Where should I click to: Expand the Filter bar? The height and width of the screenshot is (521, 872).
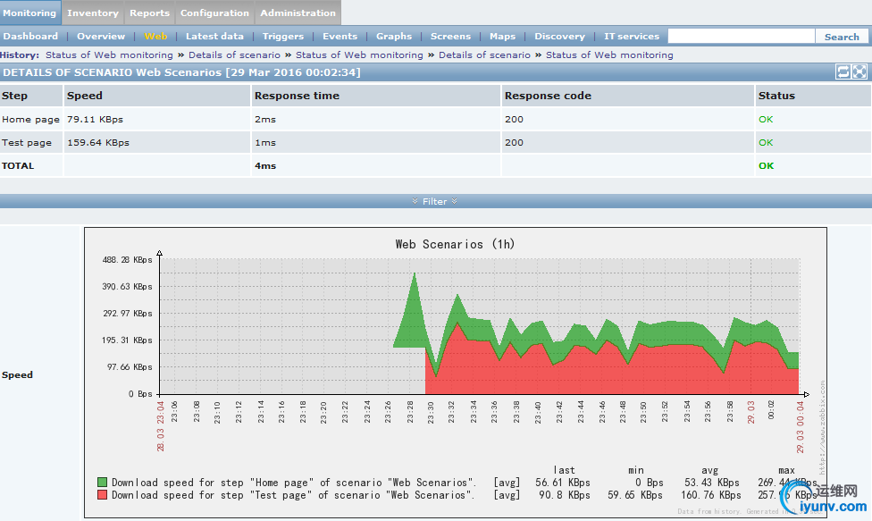435,201
